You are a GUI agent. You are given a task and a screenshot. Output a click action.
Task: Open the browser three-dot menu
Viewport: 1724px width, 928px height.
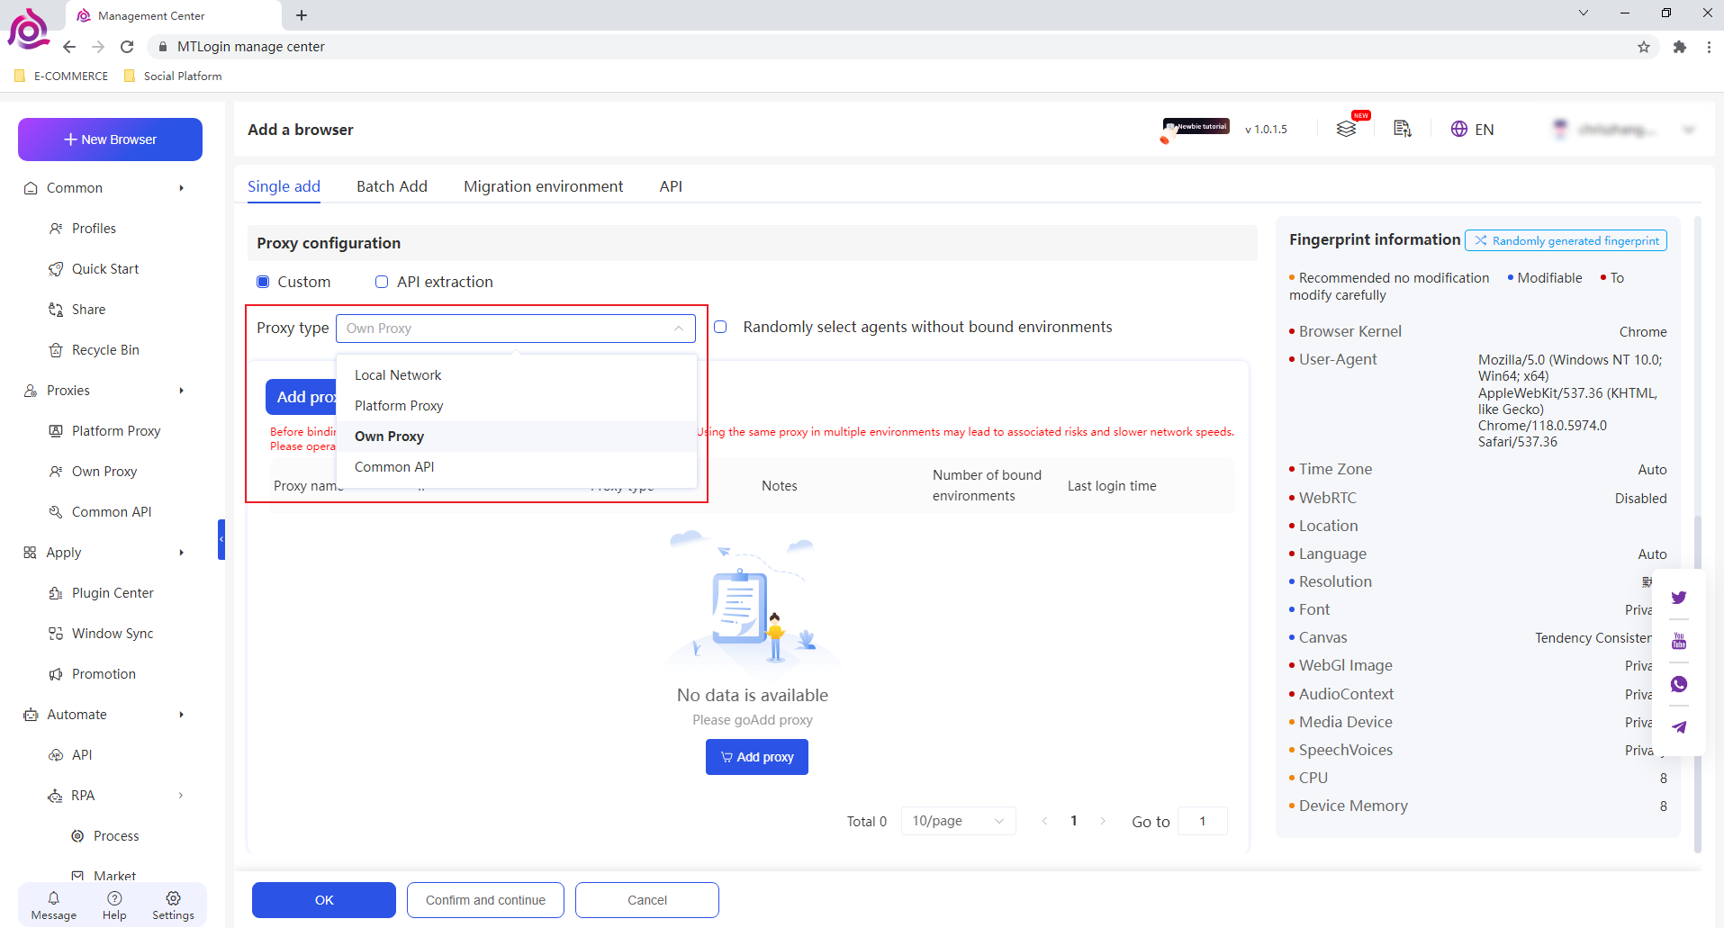pos(1709,47)
